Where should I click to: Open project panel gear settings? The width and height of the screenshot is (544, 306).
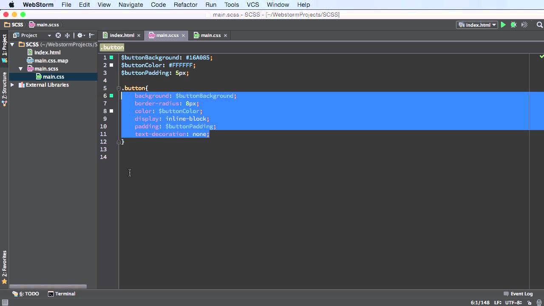[80, 35]
